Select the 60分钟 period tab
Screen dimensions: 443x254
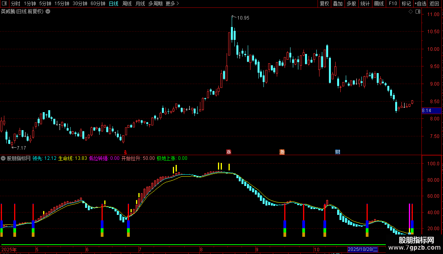[x=98, y=4]
